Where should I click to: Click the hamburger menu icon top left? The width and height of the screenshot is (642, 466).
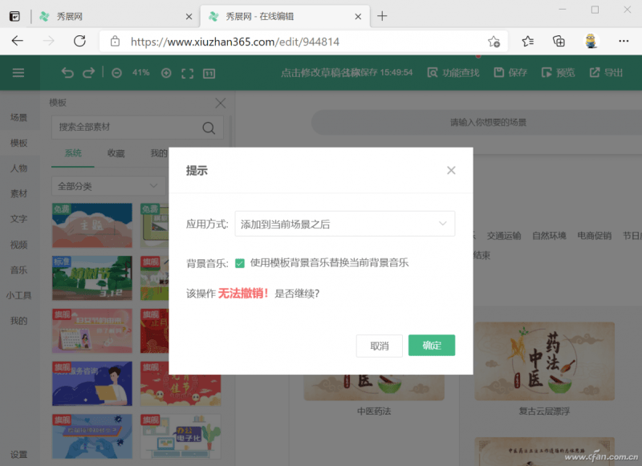(x=18, y=72)
